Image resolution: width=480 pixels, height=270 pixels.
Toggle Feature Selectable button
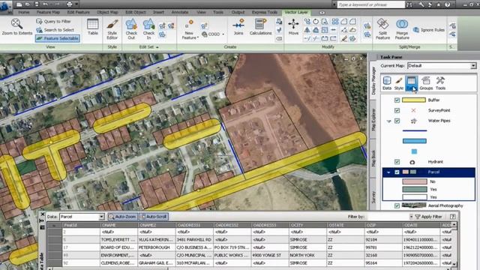58,38
